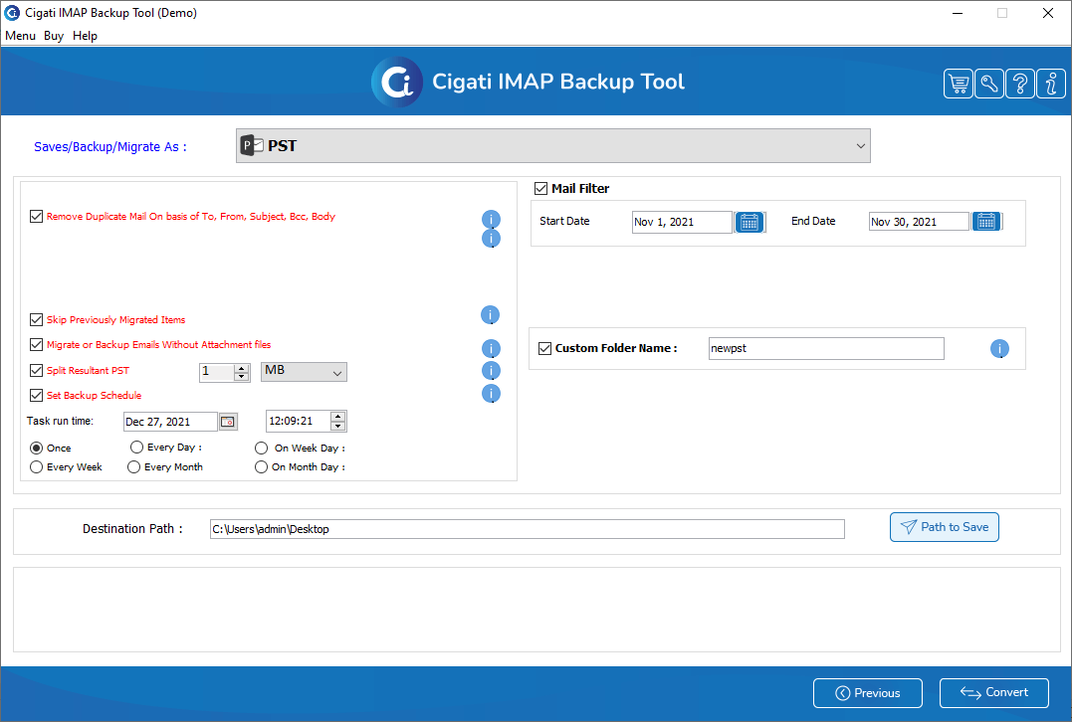Click the Cigati logo in the header
The height and width of the screenshot is (722, 1072).
click(x=396, y=82)
